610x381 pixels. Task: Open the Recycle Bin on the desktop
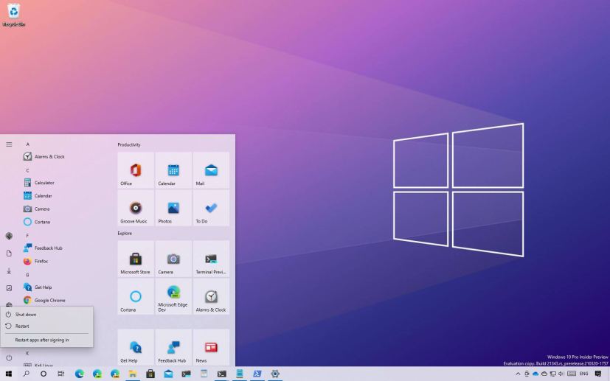coord(13,15)
